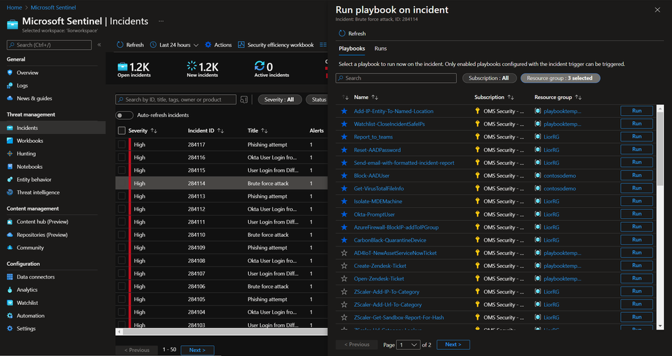
Task: Check the box for incident 284112
Action: pyautogui.click(x=122, y=209)
